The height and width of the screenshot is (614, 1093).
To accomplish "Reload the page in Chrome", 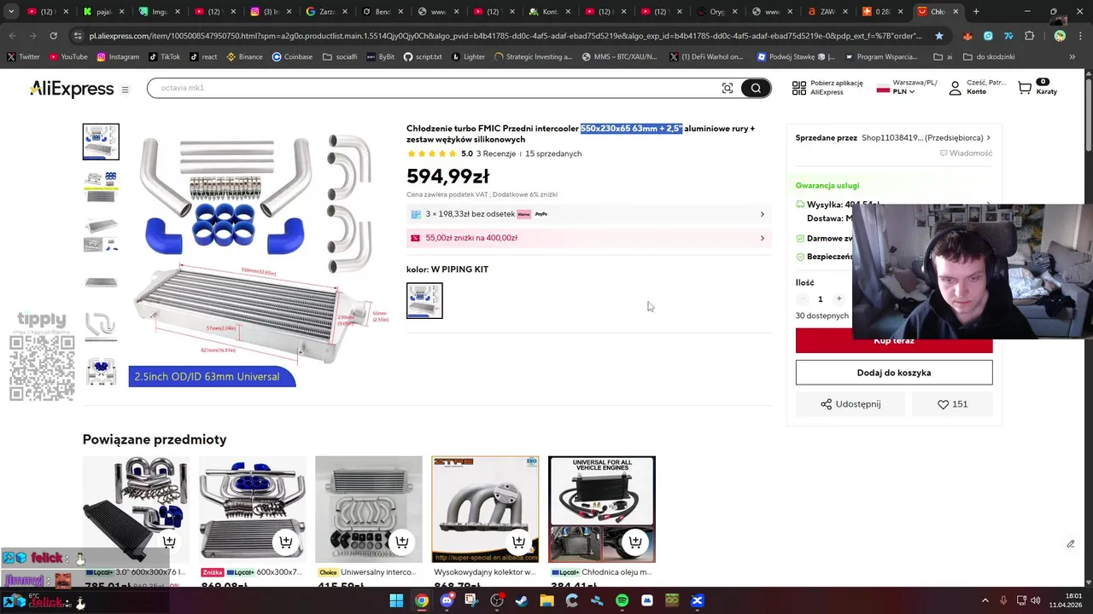I will click(x=53, y=36).
